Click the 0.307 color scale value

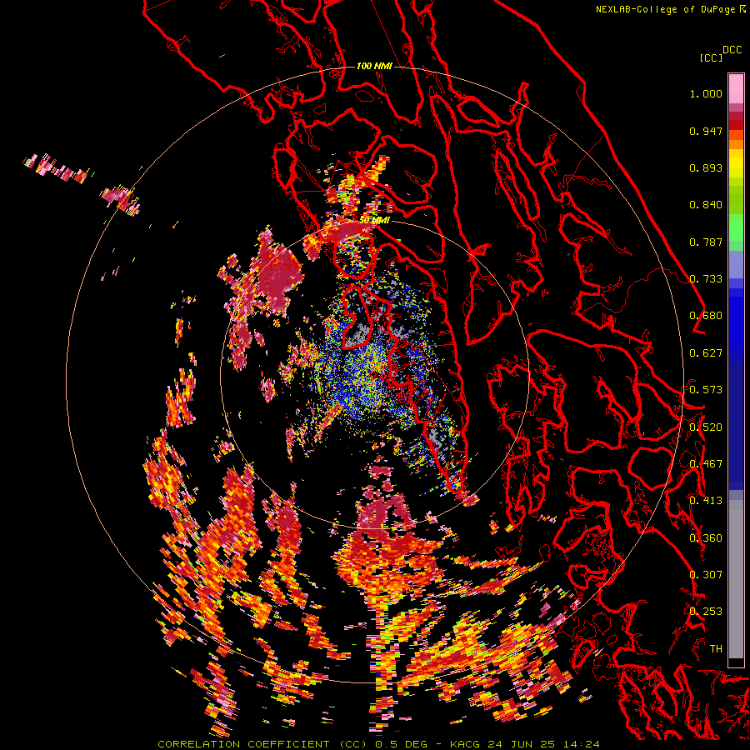tap(706, 574)
